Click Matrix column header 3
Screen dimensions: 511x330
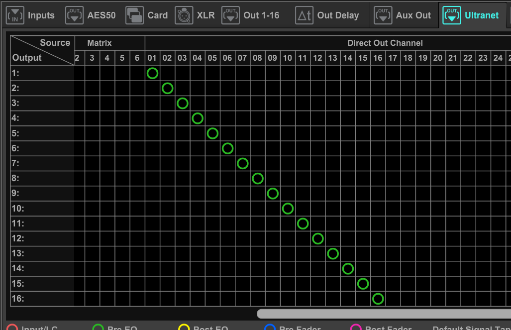tap(92, 58)
